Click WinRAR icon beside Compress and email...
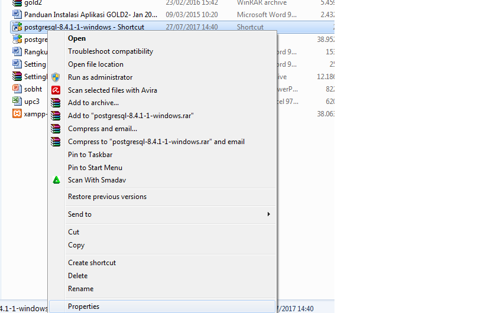The width and height of the screenshot is (484, 313). [56, 129]
